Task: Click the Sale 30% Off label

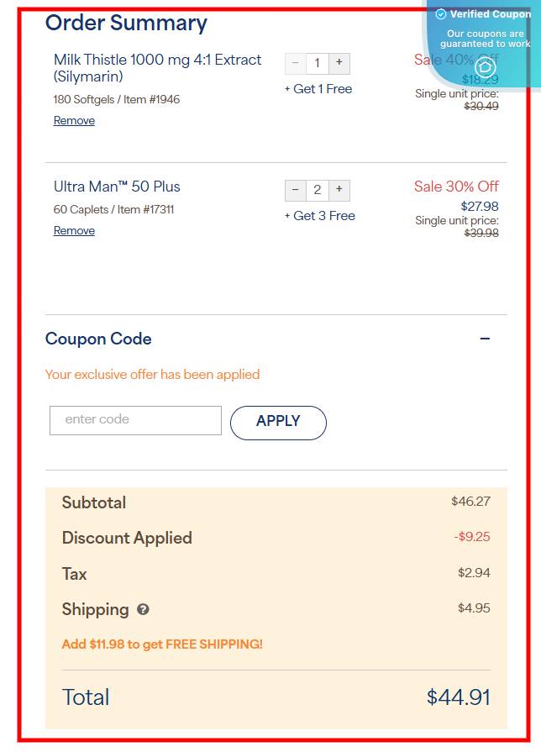Action: coord(456,187)
